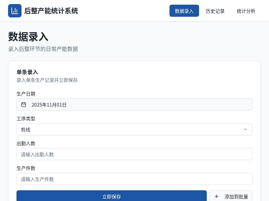Image resolution: width=269 pixels, height=201 pixels.
Task: Click the 出勤人数 input field
Action: click(134, 154)
